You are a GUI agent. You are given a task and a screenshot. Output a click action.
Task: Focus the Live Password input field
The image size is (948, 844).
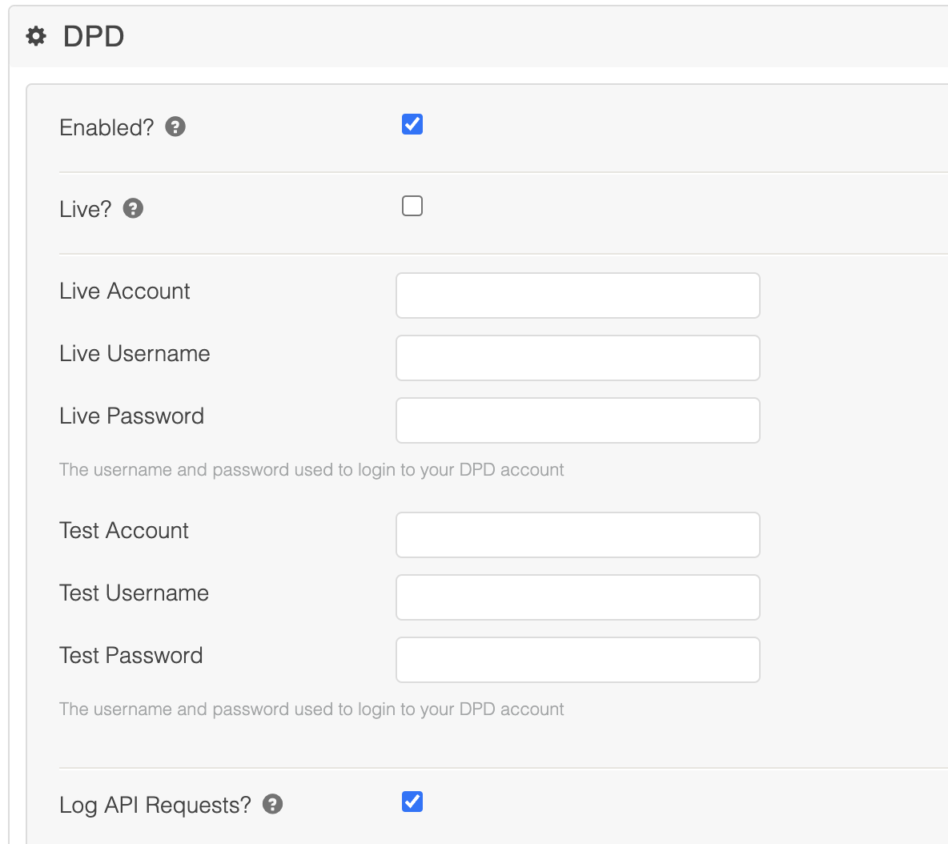click(578, 420)
